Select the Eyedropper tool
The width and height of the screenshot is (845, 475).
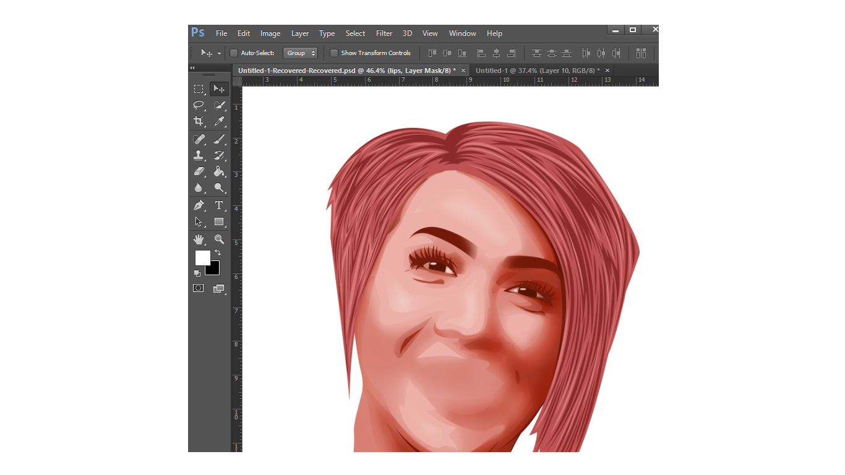click(x=219, y=121)
